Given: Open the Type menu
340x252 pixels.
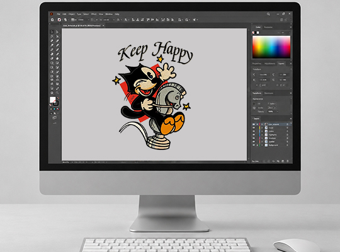Looking at the screenshot, I should 79,14.
